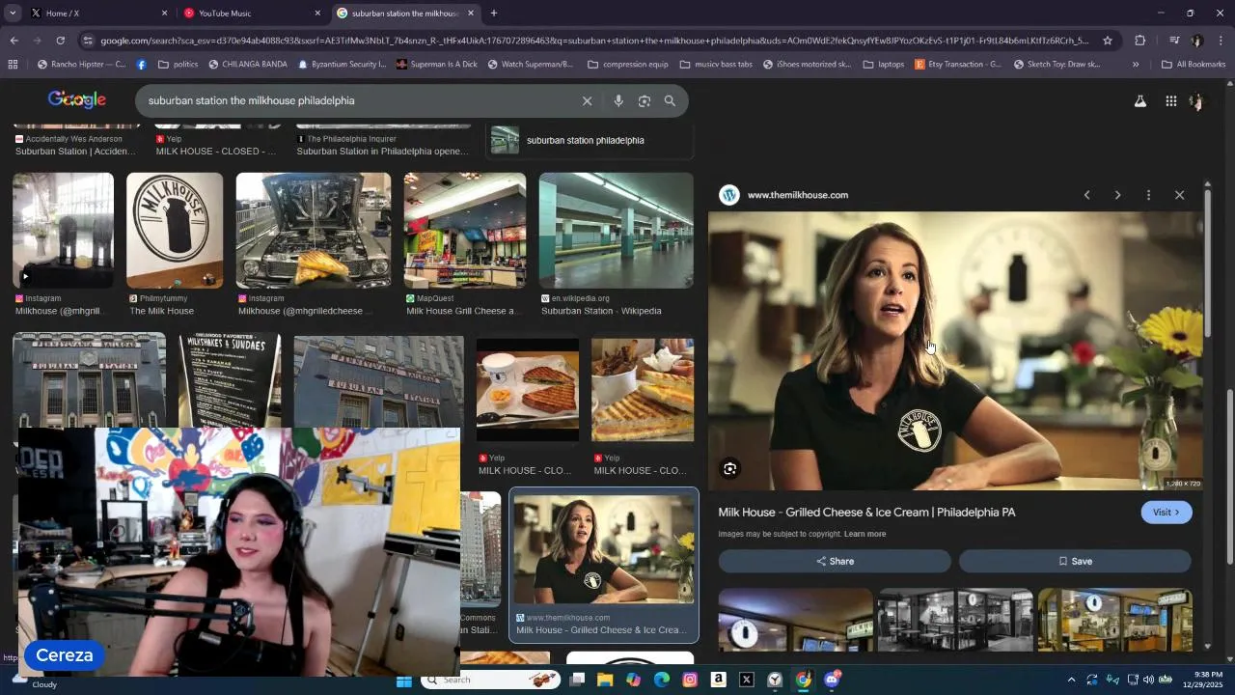Viewport: 1235px width, 695px height.
Task: Open the Chrome apps shortcut grid
Action: 13,65
